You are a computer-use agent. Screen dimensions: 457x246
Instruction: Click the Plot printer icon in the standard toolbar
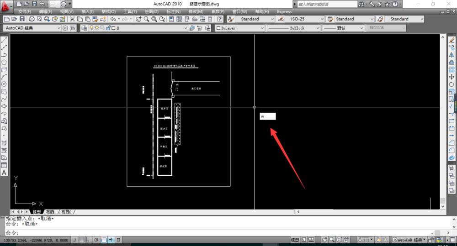(32, 19)
